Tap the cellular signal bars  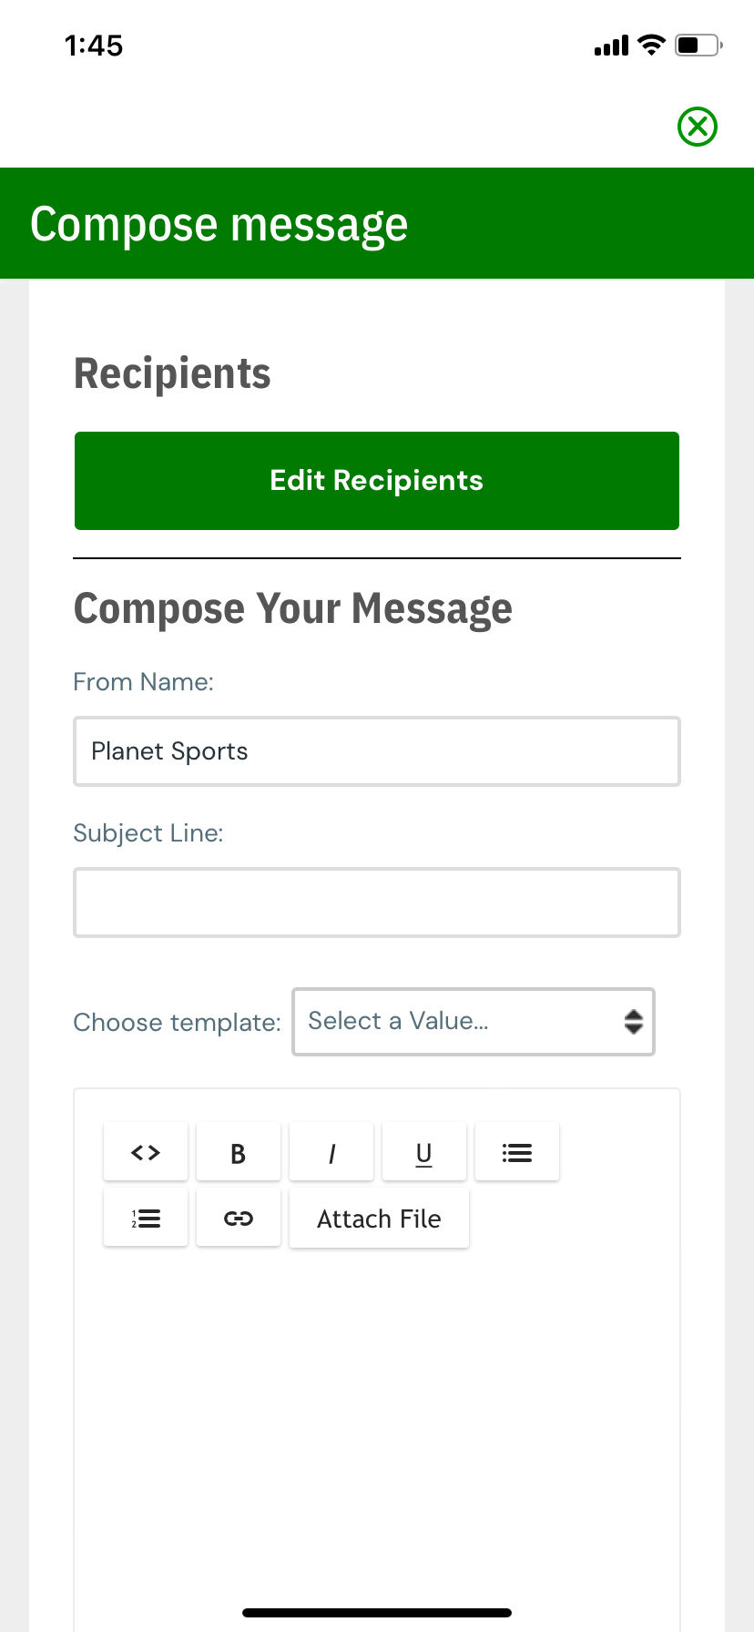611,46
